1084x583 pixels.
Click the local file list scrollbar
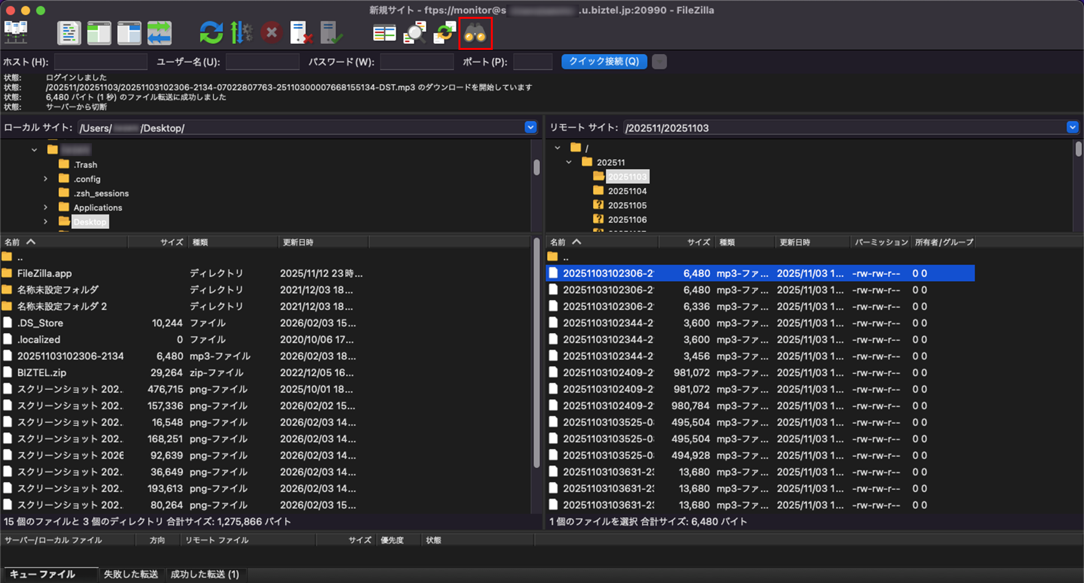click(536, 356)
